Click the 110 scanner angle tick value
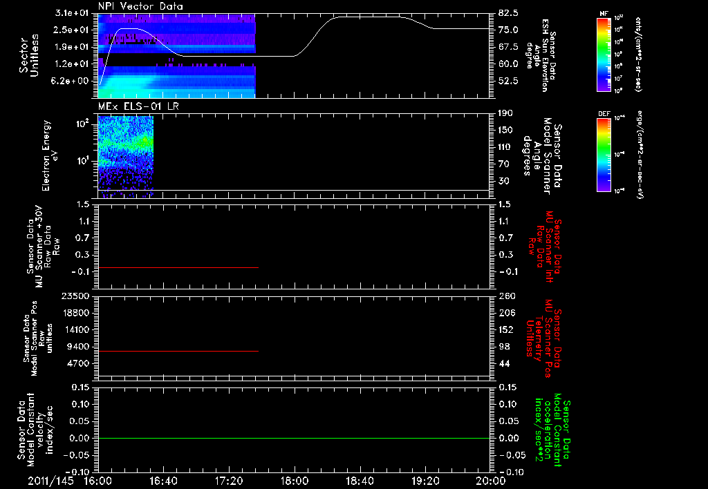708x489 pixels. tap(505, 147)
